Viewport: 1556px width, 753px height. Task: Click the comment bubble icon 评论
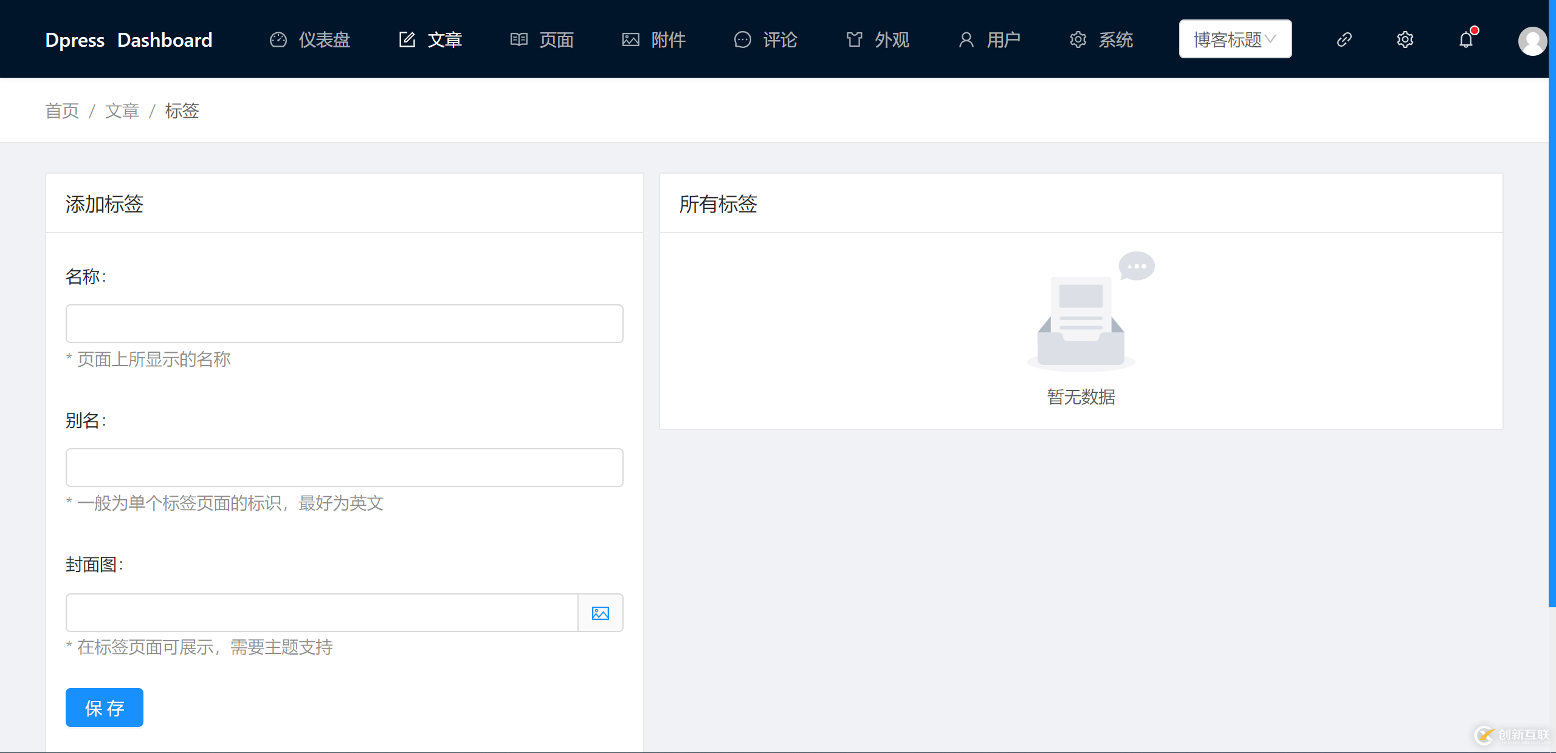tap(742, 39)
